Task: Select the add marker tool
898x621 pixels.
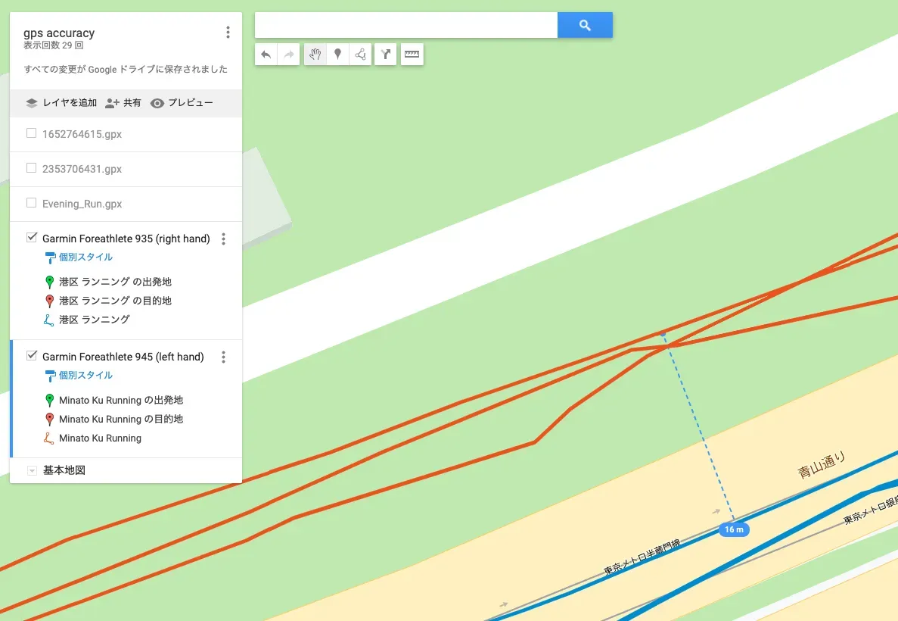Action: click(x=337, y=54)
